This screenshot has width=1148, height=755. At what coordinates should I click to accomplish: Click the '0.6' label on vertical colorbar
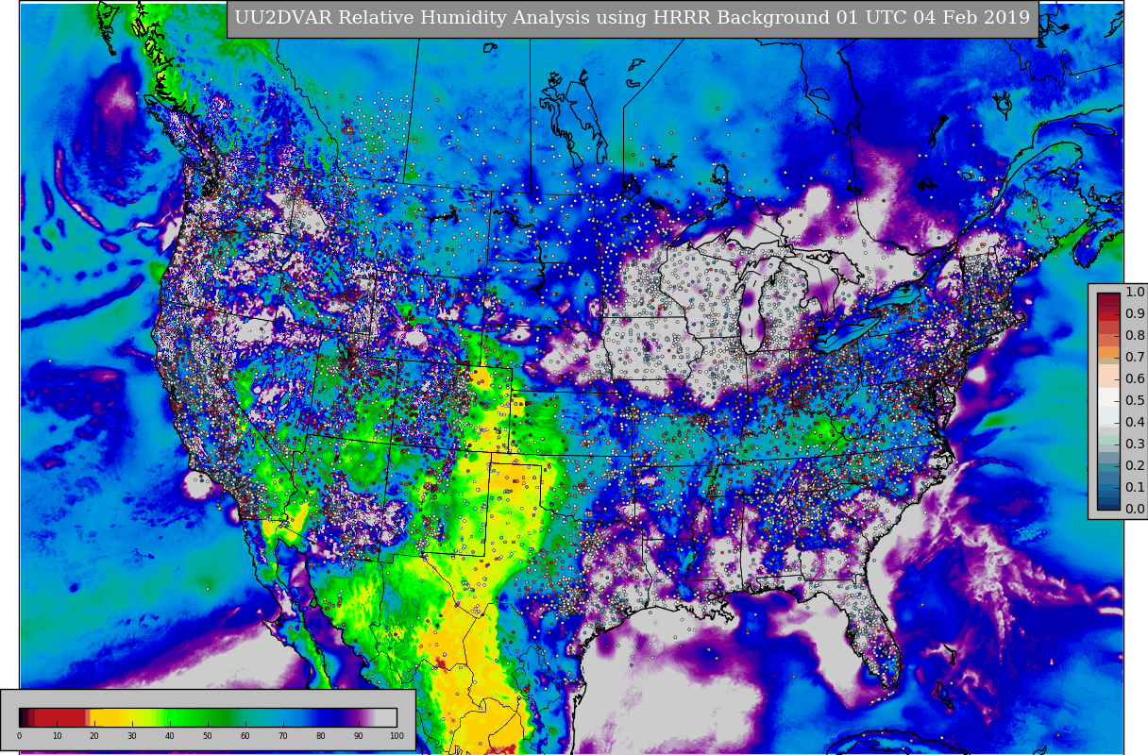(1135, 378)
